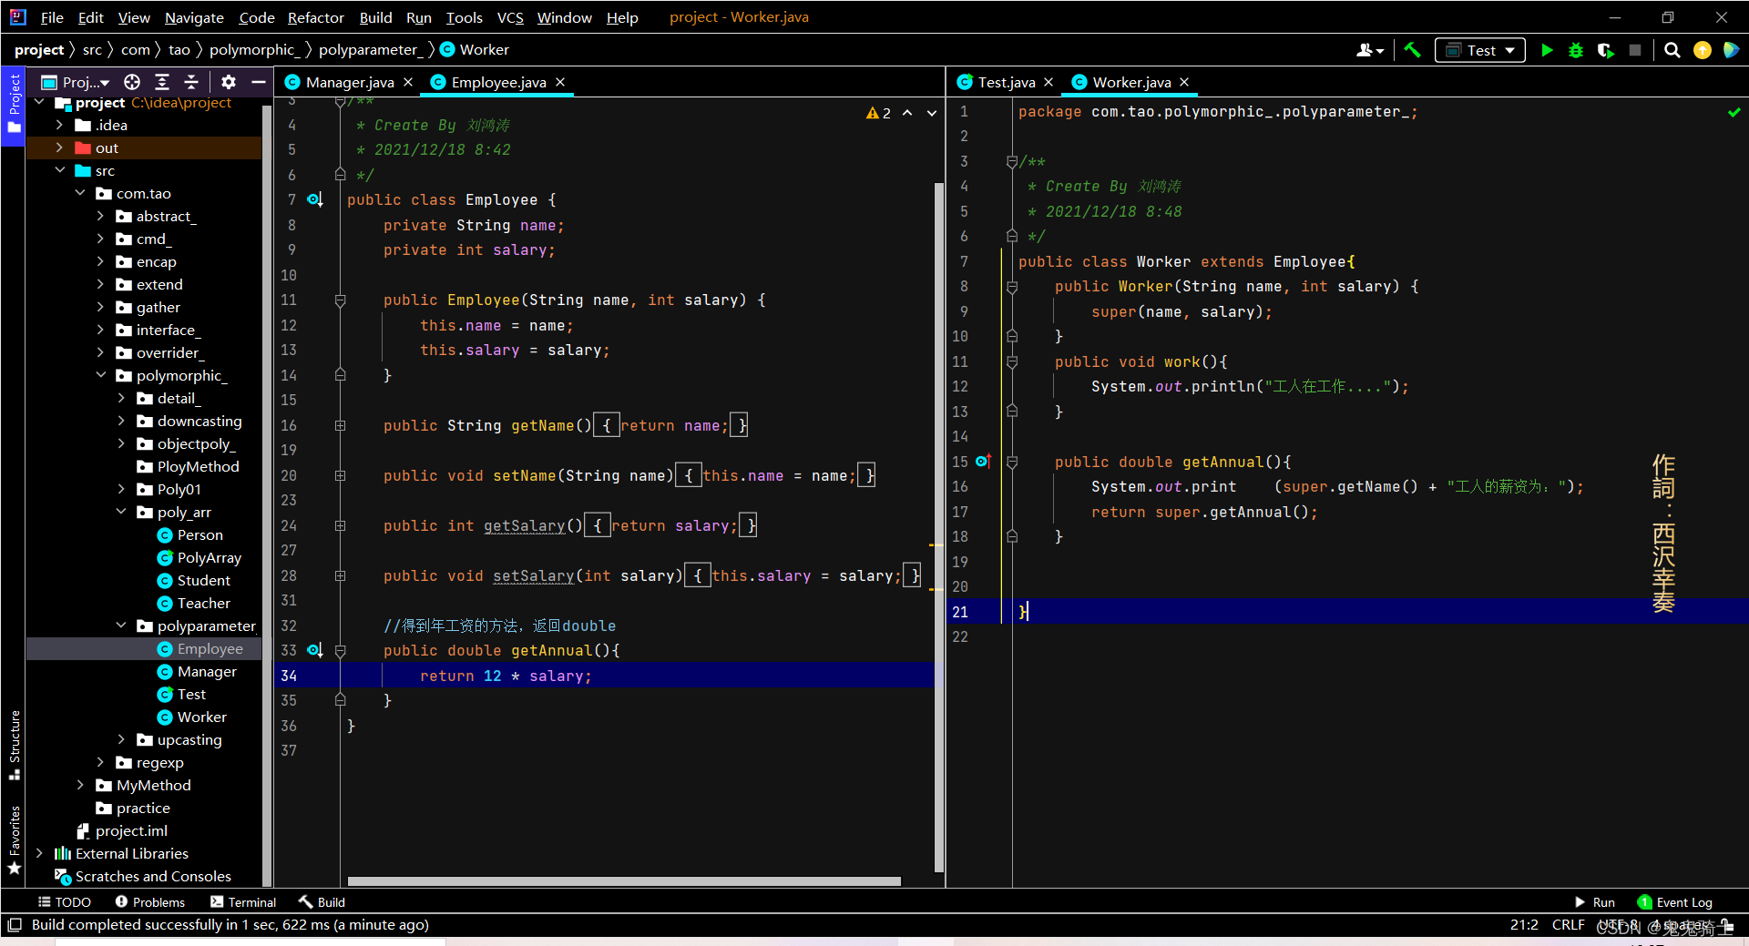Image resolution: width=1749 pixels, height=946 pixels.
Task: Open the Build menu
Action: click(x=375, y=17)
